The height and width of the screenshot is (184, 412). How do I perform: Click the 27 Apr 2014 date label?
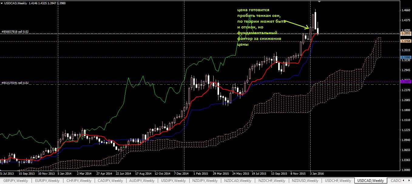pos(104,174)
